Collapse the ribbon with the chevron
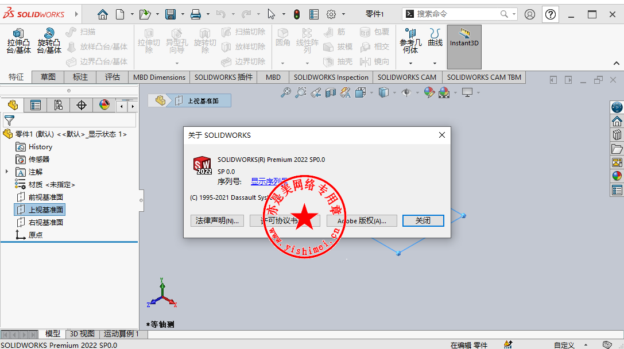The image size is (624, 349). tap(617, 63)
